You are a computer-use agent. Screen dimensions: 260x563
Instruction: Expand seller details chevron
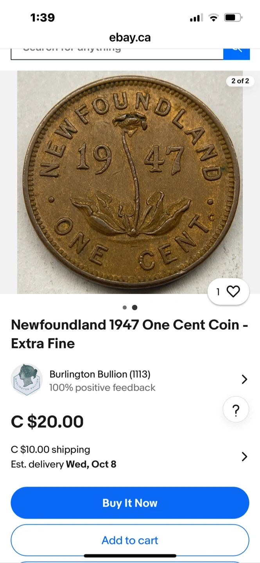pos(244,379)
